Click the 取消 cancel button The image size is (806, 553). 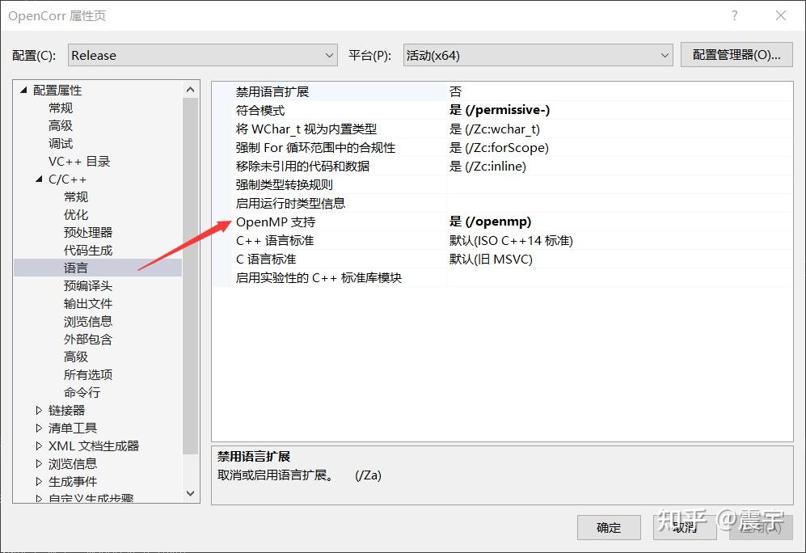tap(684, 527)
